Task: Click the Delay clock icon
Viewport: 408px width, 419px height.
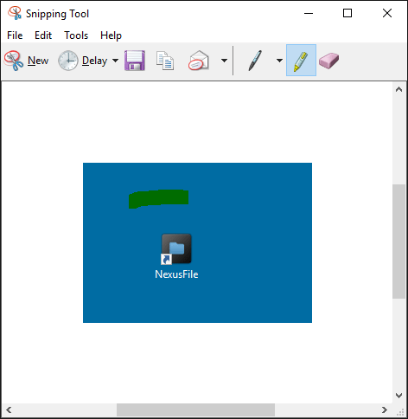Action: pos(68,61)
